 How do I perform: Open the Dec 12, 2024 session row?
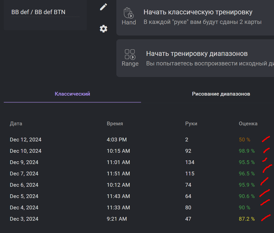[x=25, y=140]
